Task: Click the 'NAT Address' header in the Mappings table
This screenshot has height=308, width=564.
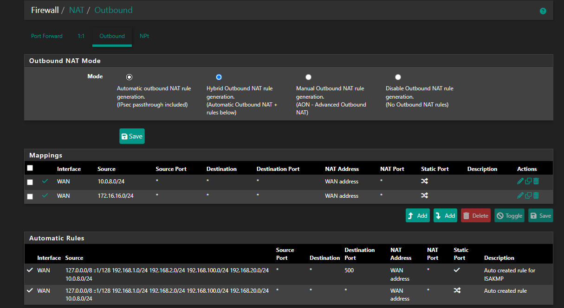Action: click(342, 169)
